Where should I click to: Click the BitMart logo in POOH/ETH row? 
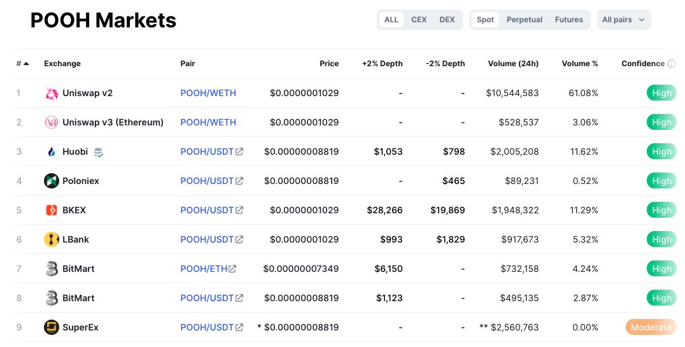point(52,269)
